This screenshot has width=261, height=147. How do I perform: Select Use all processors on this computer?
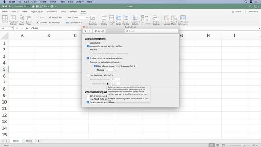point(95,66)
